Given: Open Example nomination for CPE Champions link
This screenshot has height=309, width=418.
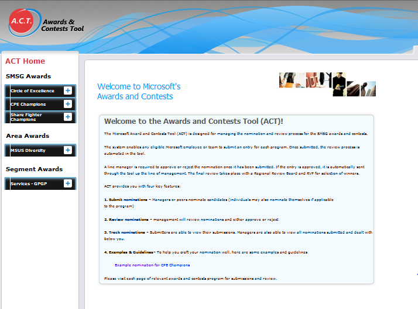Looking at the screenshot, I should pyautogui.click(x=152, y=265).
